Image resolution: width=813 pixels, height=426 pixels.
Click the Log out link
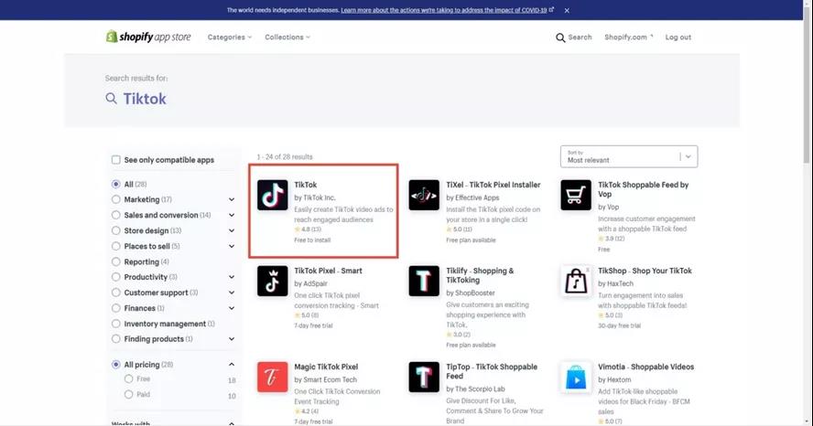(x=677, y=37)
